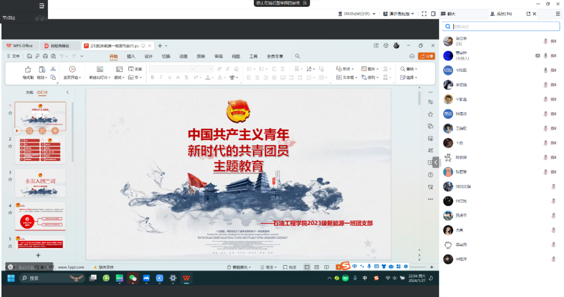
Task: Start slideshow with the 当页开始 play icon
Action: pyautogui.click(x=72, y=69)
